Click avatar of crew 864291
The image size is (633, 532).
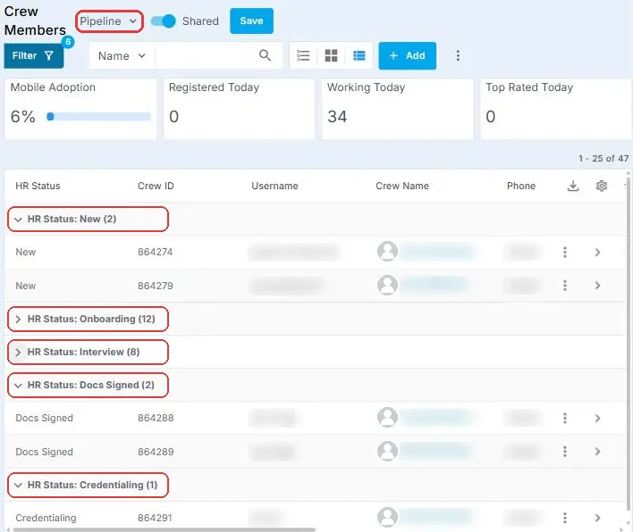tap(387, 517)
